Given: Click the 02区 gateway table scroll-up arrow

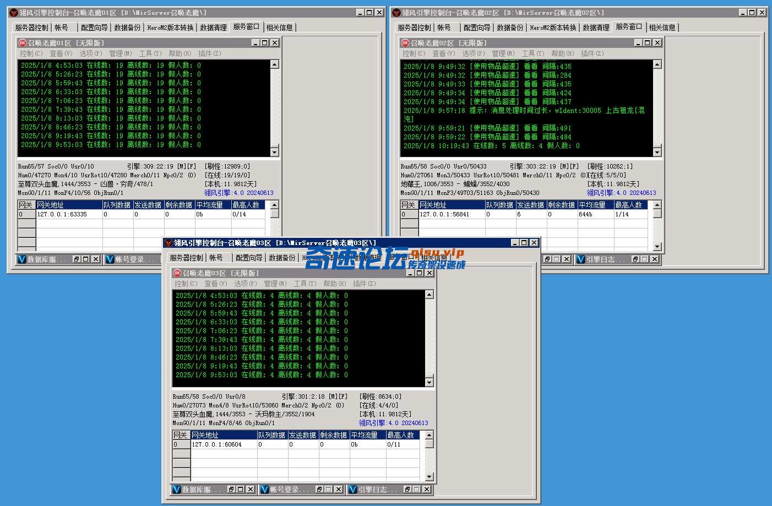Looking at the screenshot, I should 657,205.
